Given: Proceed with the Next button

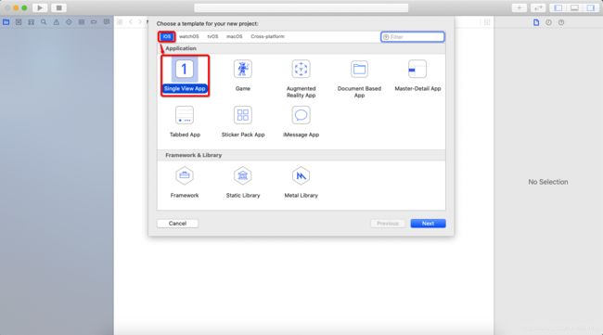Looking at the screenshot, I should tap(428, 224).
